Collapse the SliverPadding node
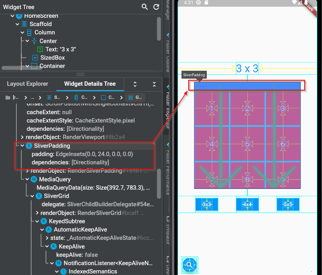The width and height of the screenshot is (322, 275). click(x=22, y=146)
